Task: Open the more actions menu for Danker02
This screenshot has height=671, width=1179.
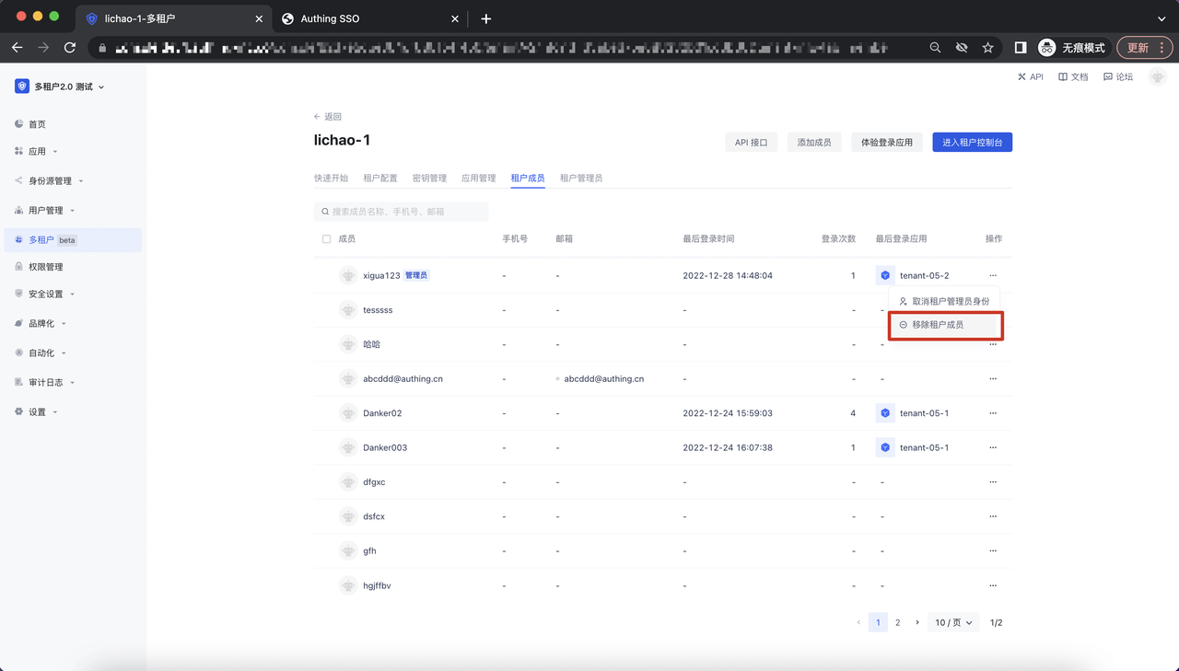Action: (993, 413)
